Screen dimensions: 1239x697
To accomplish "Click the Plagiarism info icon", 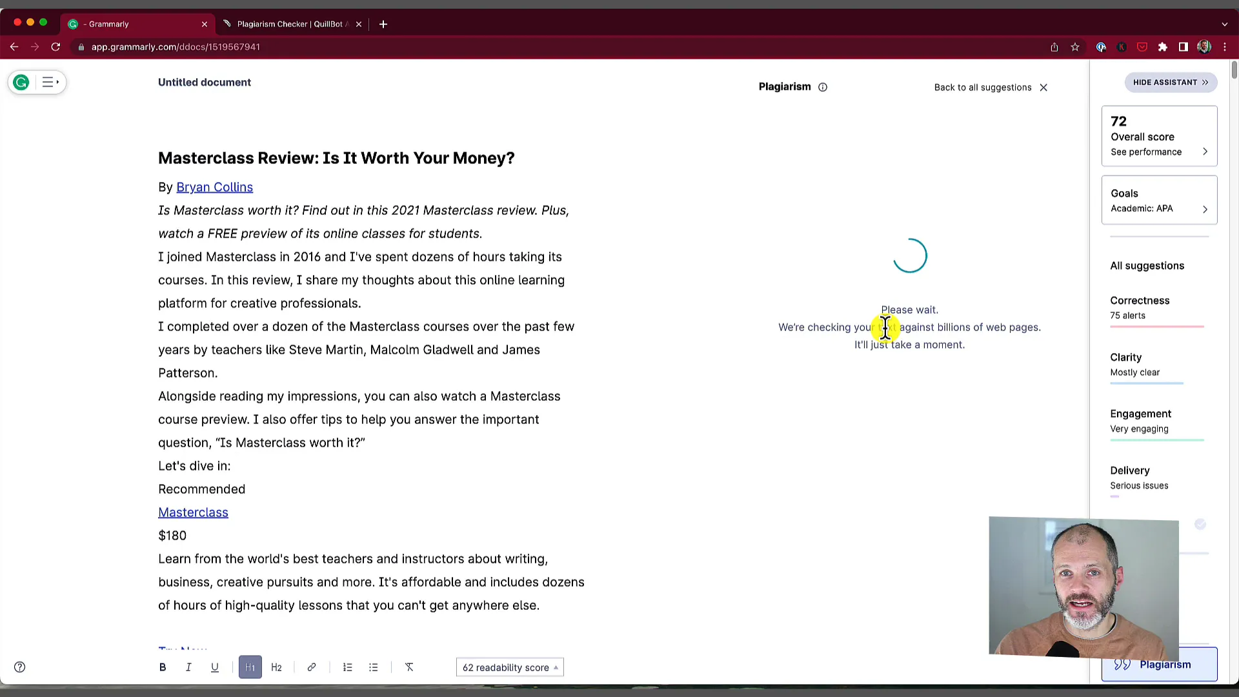I will point(823,87).
